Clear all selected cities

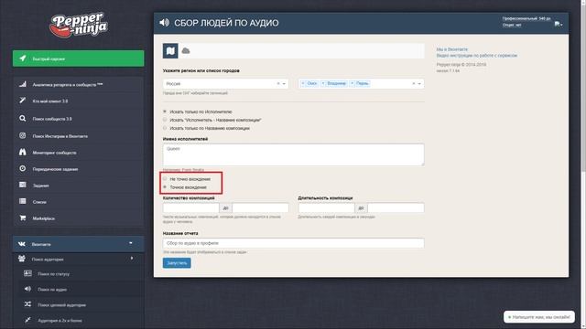tap(414, 83)
